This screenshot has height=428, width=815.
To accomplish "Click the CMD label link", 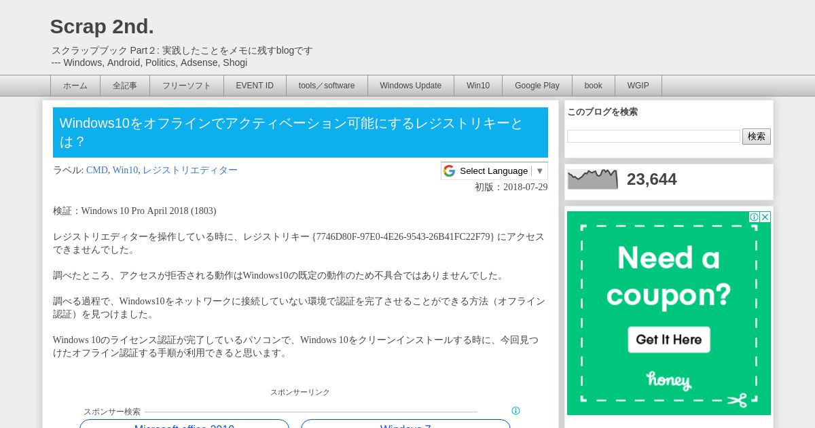I will tap(97, 171).
